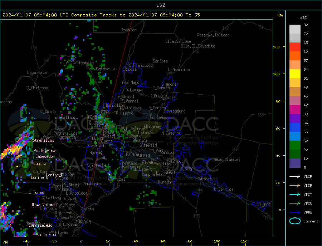Click the 'Tz 35' threshold text

coord(192,15)
